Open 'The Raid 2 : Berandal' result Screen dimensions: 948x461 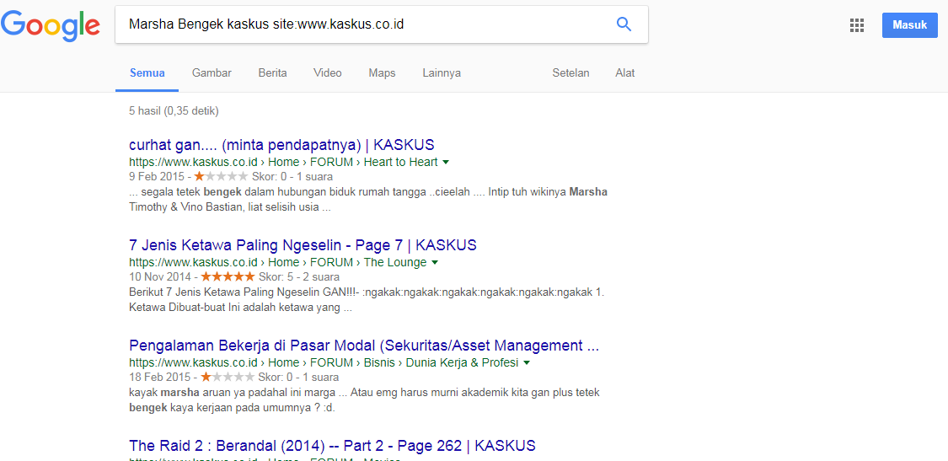coord(333,447)
